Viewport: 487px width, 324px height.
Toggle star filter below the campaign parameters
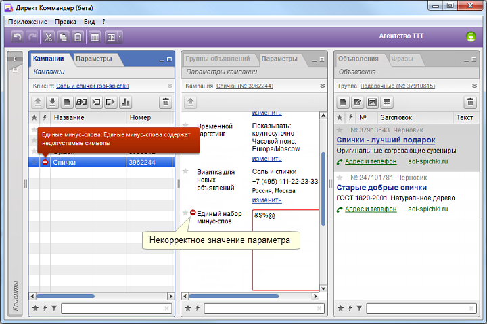click(188, 308)
